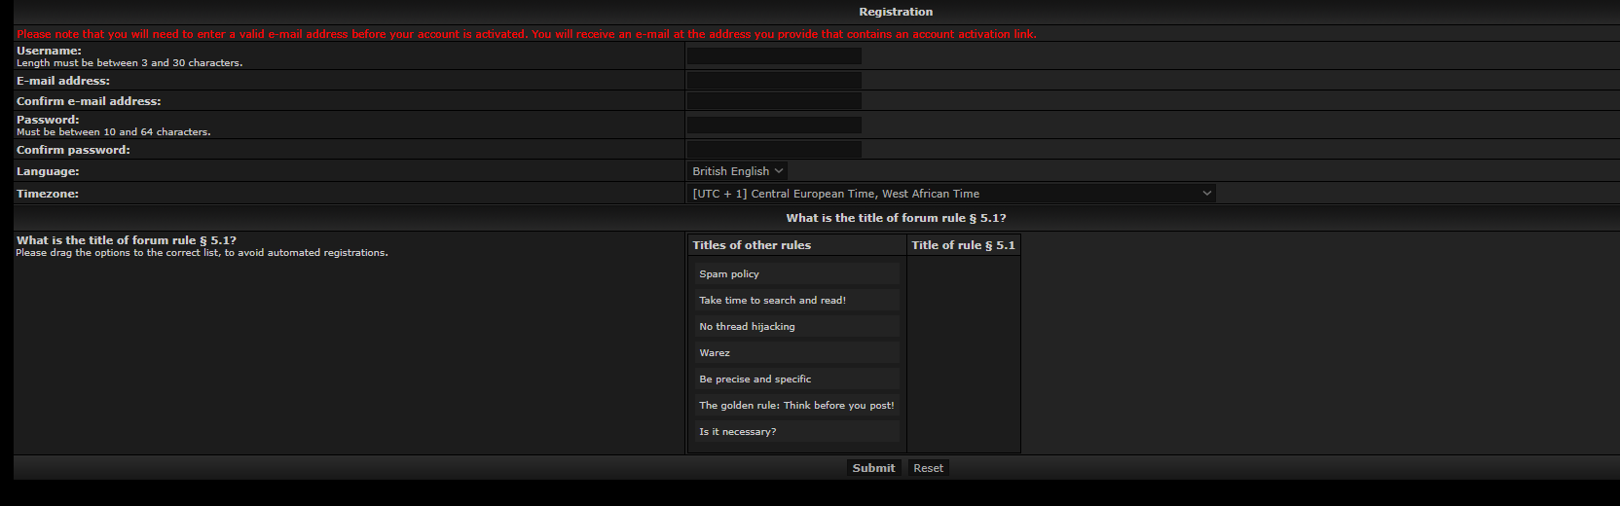This screenshot has width=1620, height=506.
Task: Click into the Password field
Action: click(774, 125)
